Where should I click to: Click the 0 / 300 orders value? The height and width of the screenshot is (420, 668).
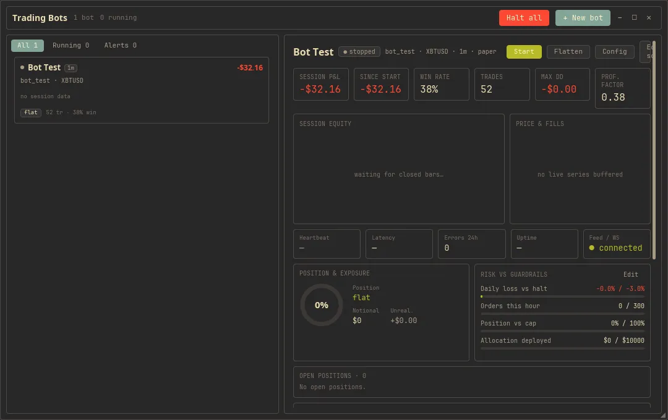coord(632,306)
